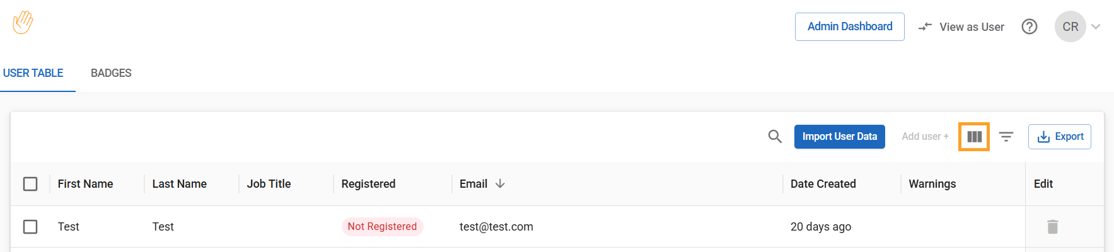Click the Export button
Screen dimensions: 1114x252
1060,137
